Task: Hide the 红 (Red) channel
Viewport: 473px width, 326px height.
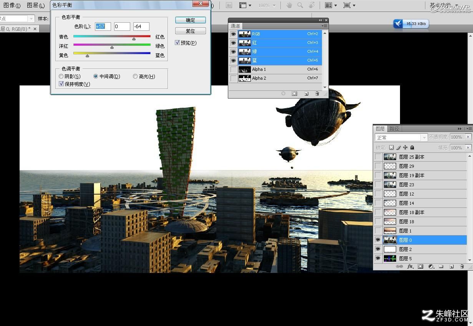Action: tap(233, 43)
